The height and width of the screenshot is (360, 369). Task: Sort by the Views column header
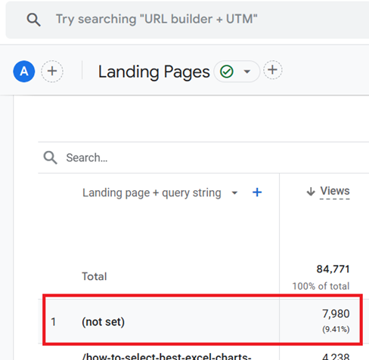point(335,191)
